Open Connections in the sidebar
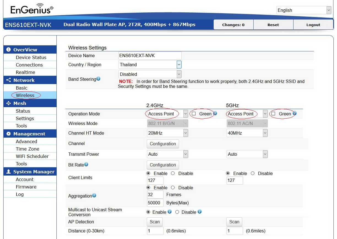337x239 pixels. click(29, 65)
